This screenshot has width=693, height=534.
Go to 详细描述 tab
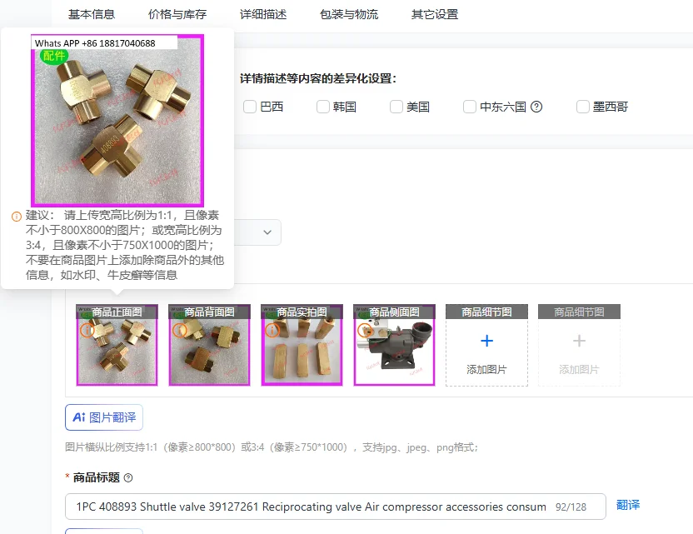pos(263,15)
